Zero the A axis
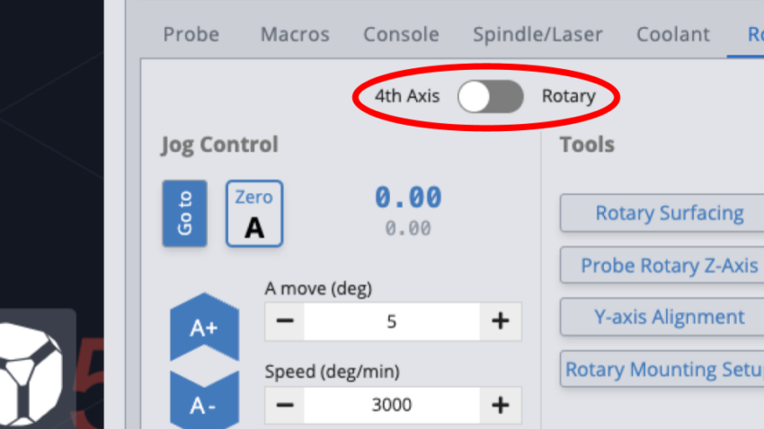This screenshot has height=429, width=764. (254, 213)
